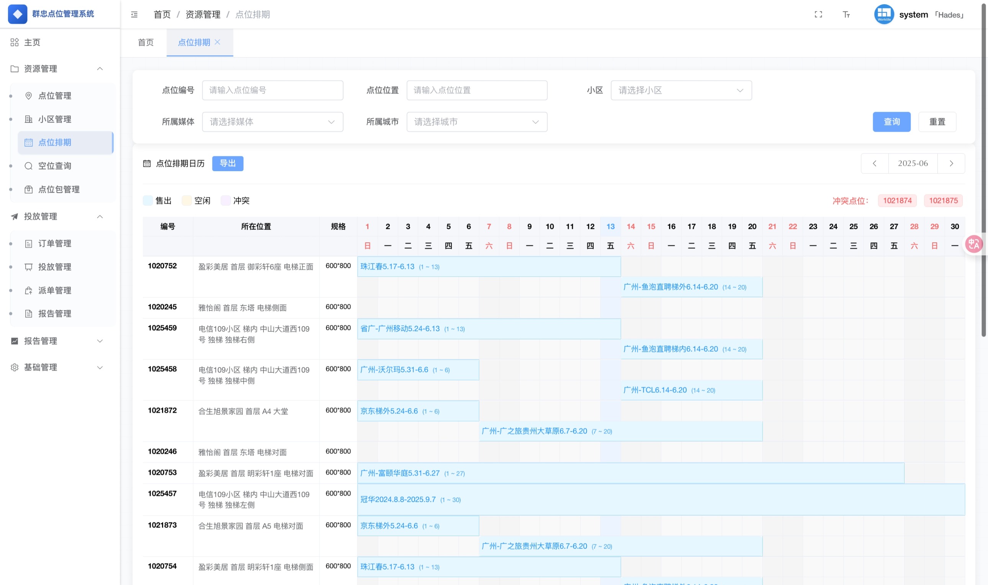Open the 请选择小区 select box
This screenshot has height=585, width=988.
(680, 90)
